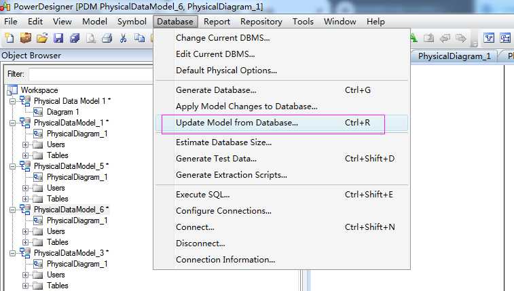Click Users folder icon under PhysicalDataModel_1
Screen dimensions: 514x291
pyautogui.click(x=38, y=144)
